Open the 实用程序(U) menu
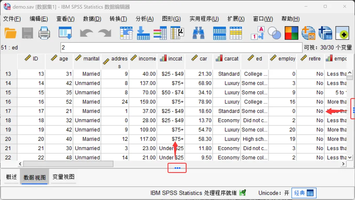The height and width of the screenshot is (200, 355). point(204,19)
